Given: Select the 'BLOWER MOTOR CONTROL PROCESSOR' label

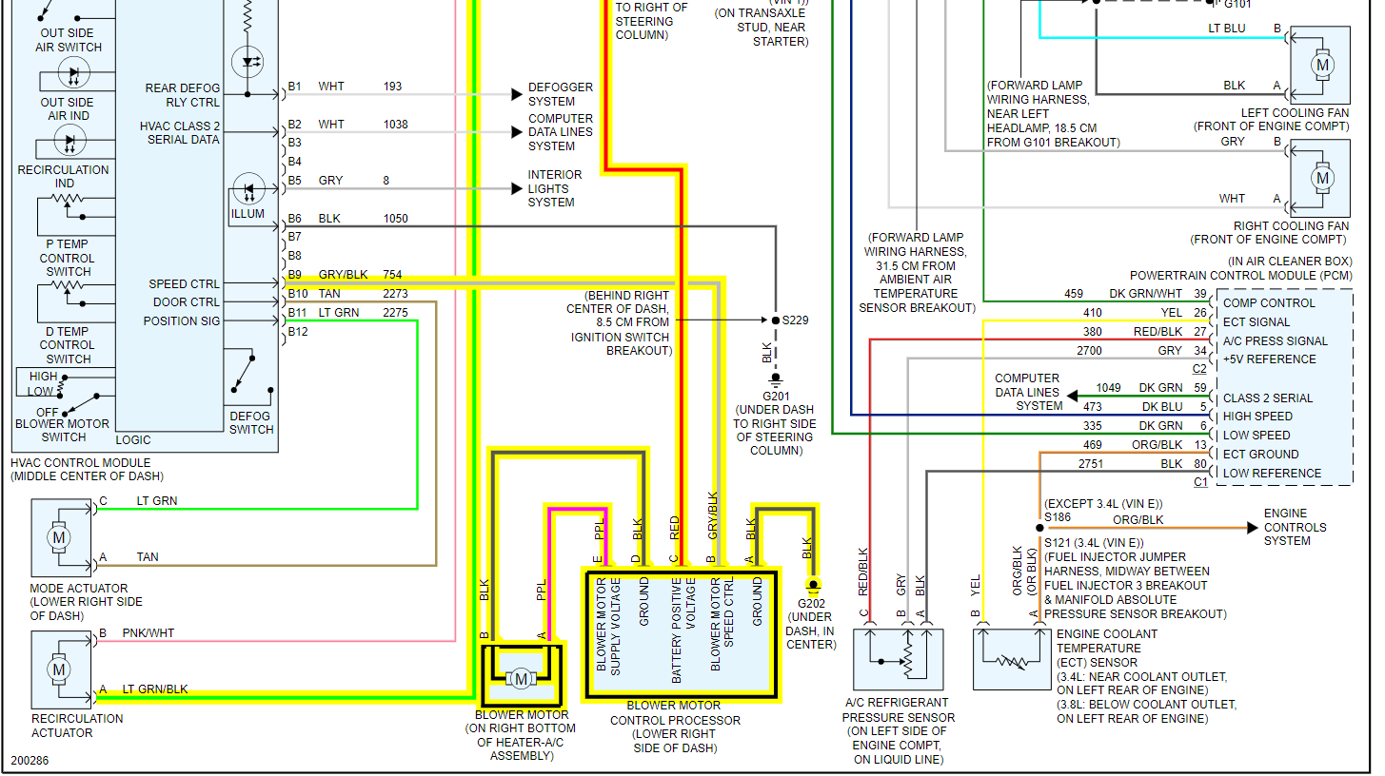Looking at the screenshot, I should pyautogui.click(x=674, y=713).
